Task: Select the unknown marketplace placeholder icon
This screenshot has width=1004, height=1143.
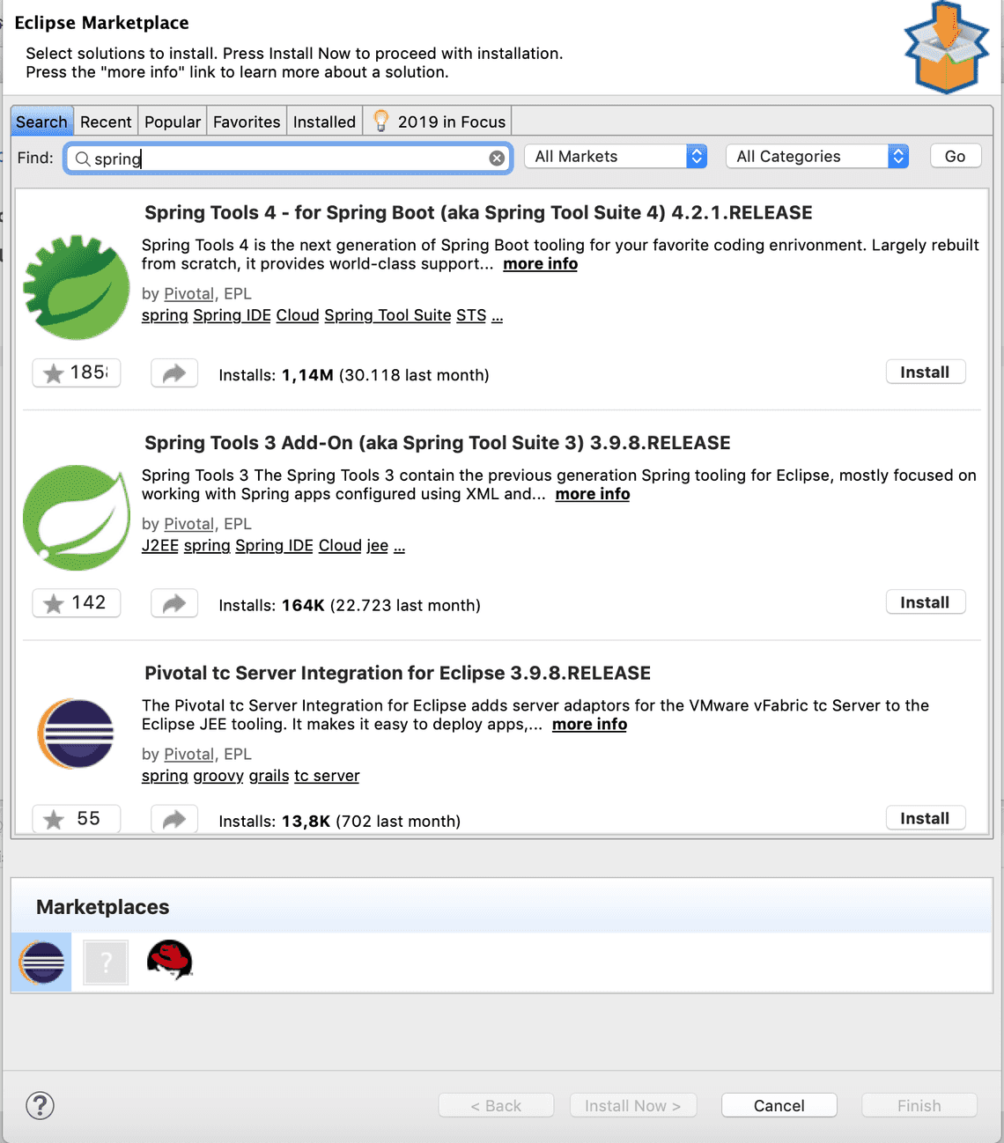Action: tap(106, 962)
